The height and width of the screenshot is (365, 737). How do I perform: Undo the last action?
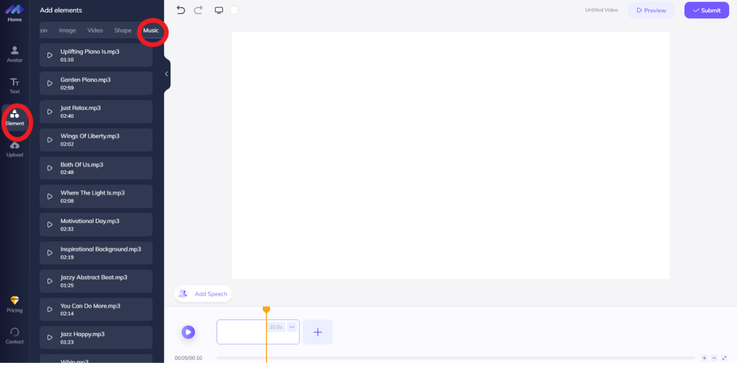[180, 10]
